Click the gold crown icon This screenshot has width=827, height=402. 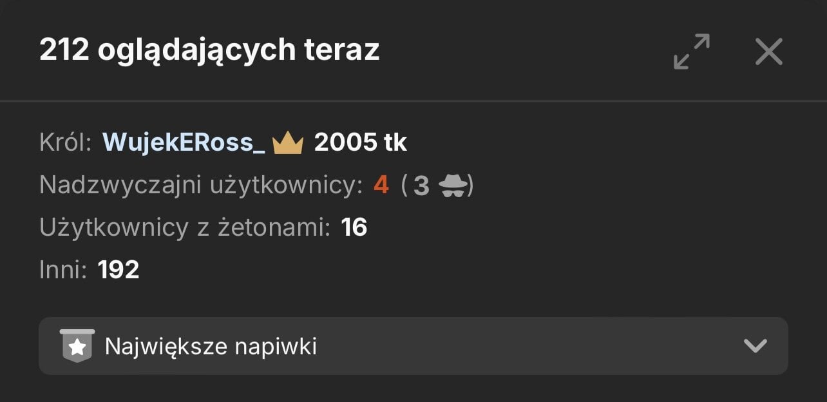pyautogui.click(x=288, y=143)
